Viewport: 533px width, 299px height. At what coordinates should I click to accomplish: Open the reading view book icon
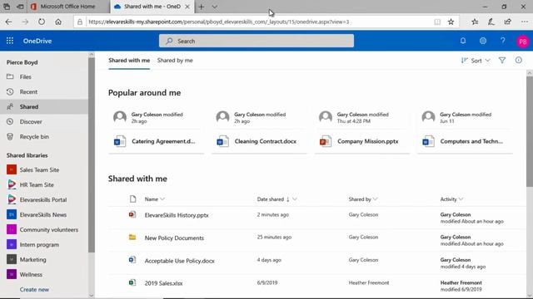(x=437, y=22)
